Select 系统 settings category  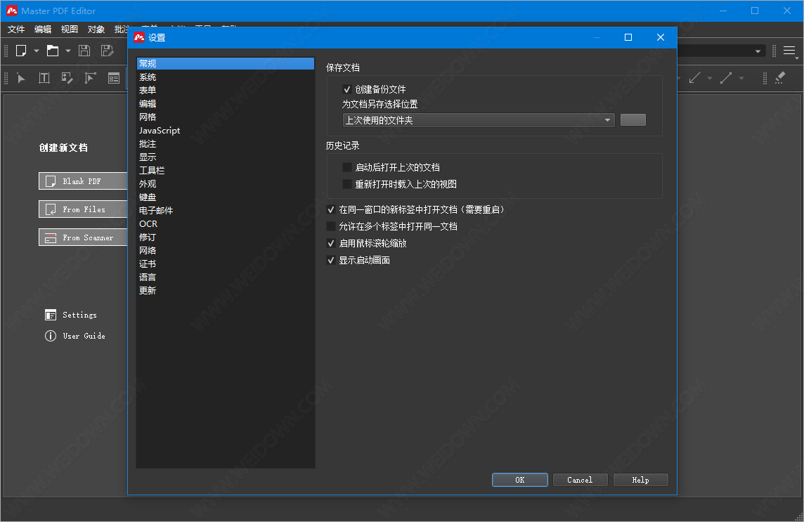tap(226, 77)
